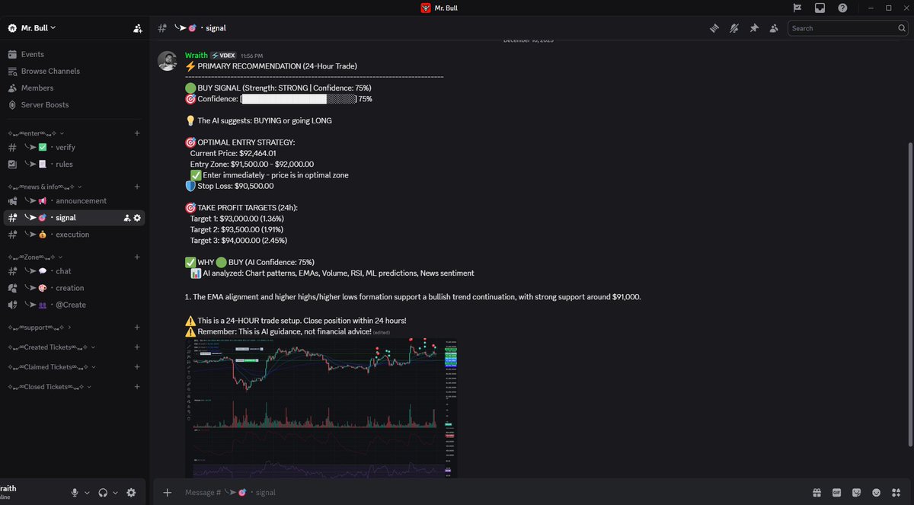This screenshot has height=505, width=914.
Task: Deafen with the headphones icon
Action: pos(103,492)
